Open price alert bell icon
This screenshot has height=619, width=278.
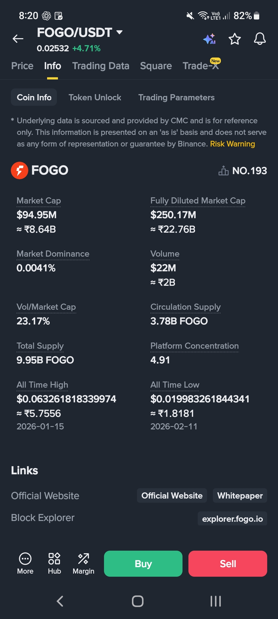[260, 39]
